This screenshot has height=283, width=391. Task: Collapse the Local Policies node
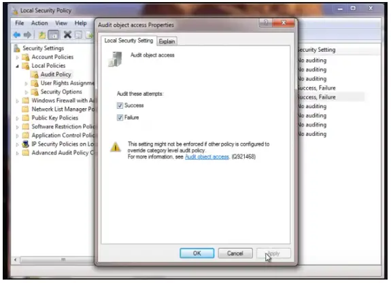tap(17, 66)
